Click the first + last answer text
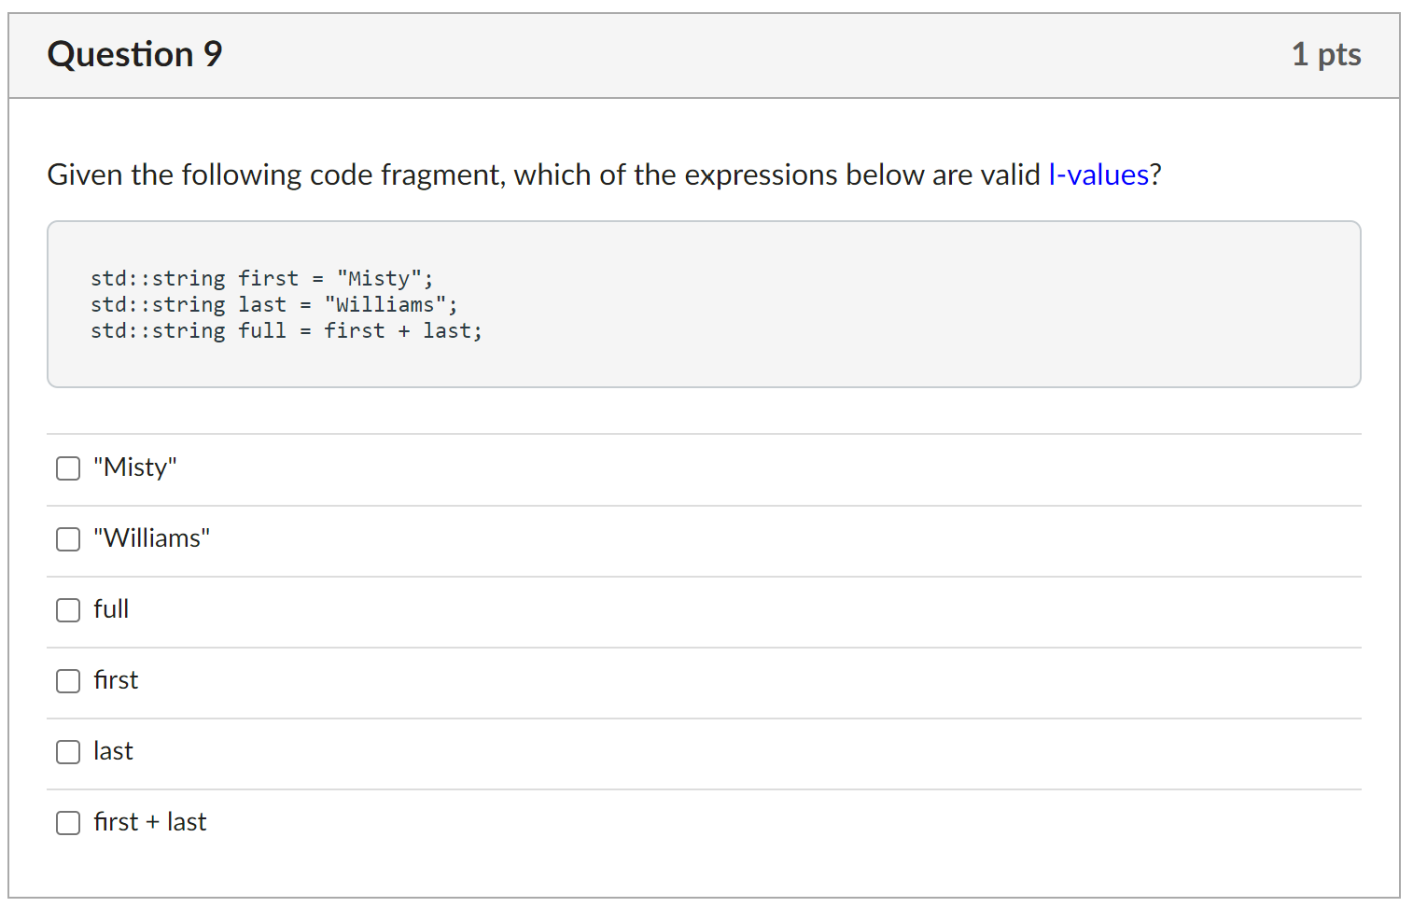Image resolution: width=1413 pixels, height=907 pixels. pyautogui.click(x=149, y=822)
